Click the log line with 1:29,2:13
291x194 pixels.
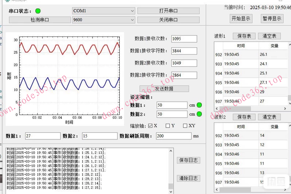pos(55,179)
